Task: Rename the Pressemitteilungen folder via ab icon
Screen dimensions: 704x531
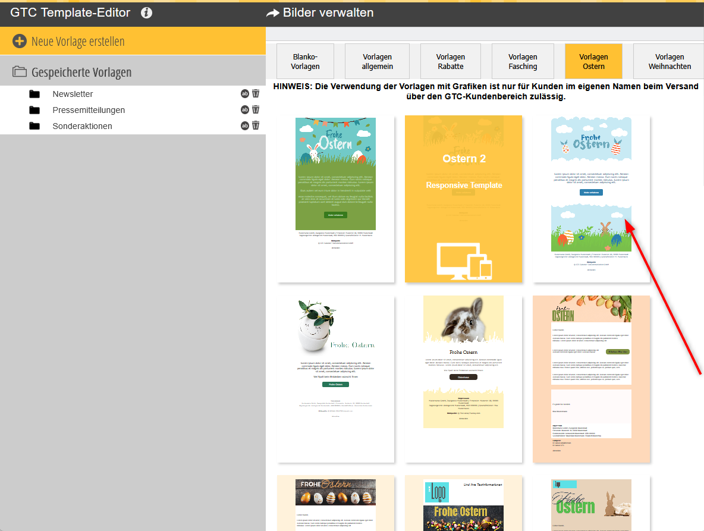Action: (x=244, y=109)
